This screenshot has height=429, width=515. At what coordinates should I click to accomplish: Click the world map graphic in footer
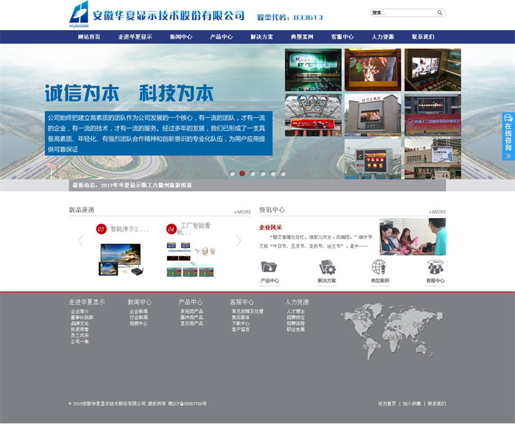pos(391,332)
